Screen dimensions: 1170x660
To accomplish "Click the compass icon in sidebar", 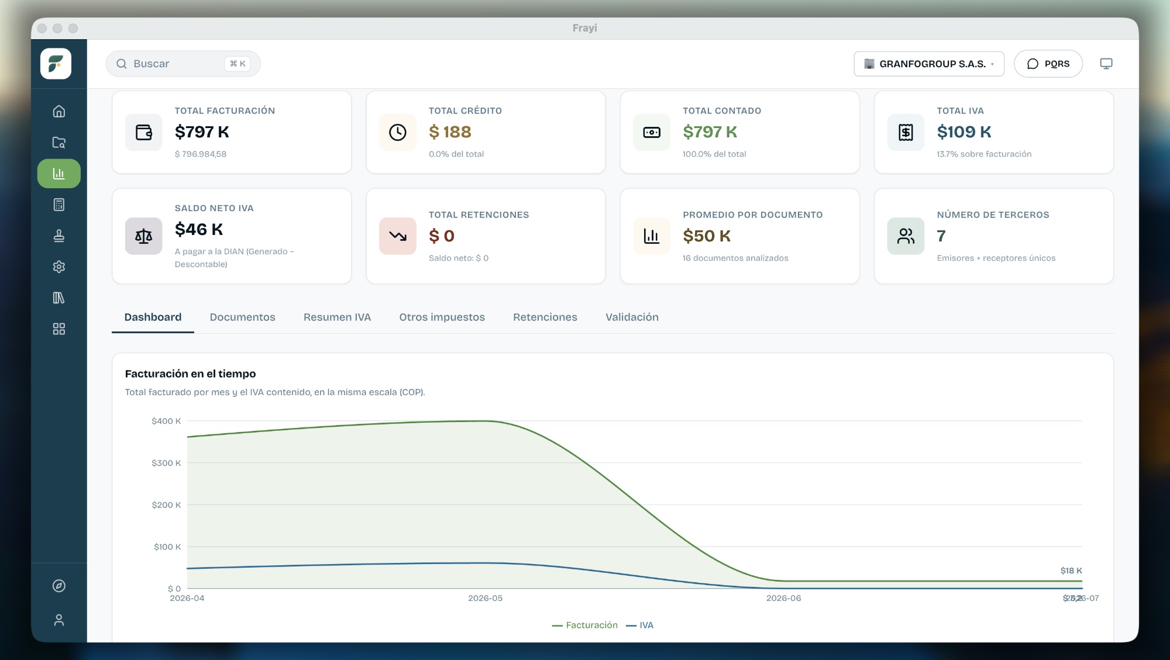I will click(x=59, y=586).
